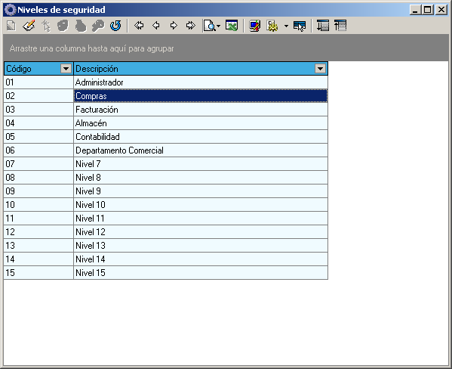Click the blue refresh arrow icon

point(115,26)
